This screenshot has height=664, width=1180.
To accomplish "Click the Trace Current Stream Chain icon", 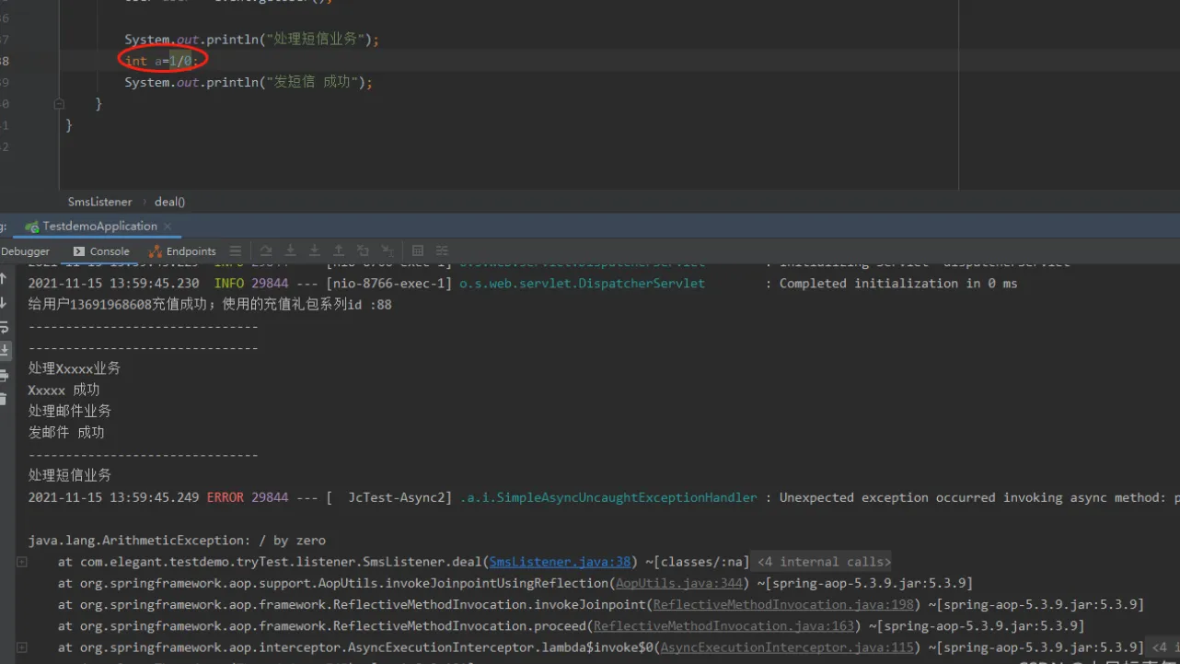I will [x=442, y=250].
